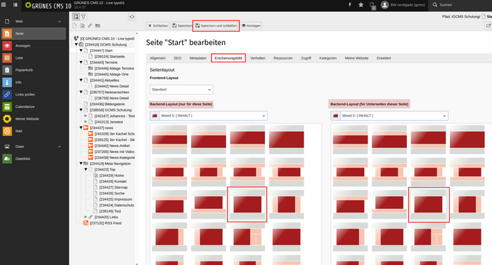
Task: Open the Dateiliste module
Action: pyautogui.click(x=33, y=158)
